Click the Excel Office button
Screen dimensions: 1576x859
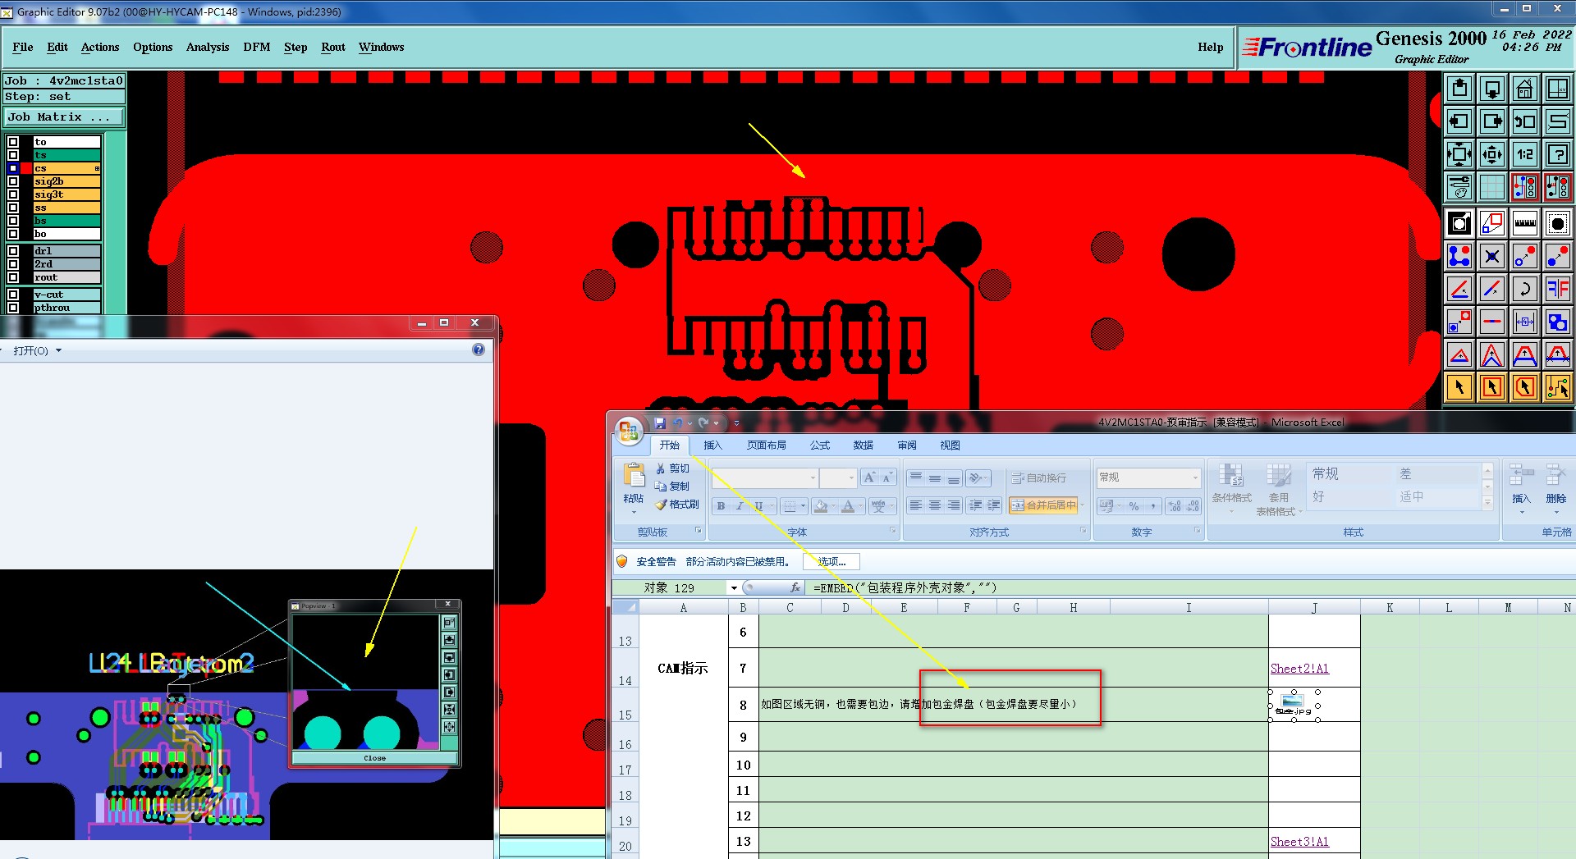pos(629,431)
